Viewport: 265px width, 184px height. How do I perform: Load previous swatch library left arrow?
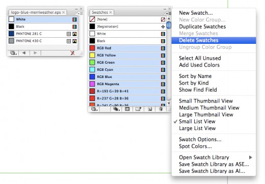pyautogui.click(x=24, y=53)
